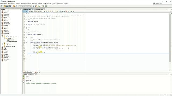Close the Projects panel tab

(x=6, y=9)
